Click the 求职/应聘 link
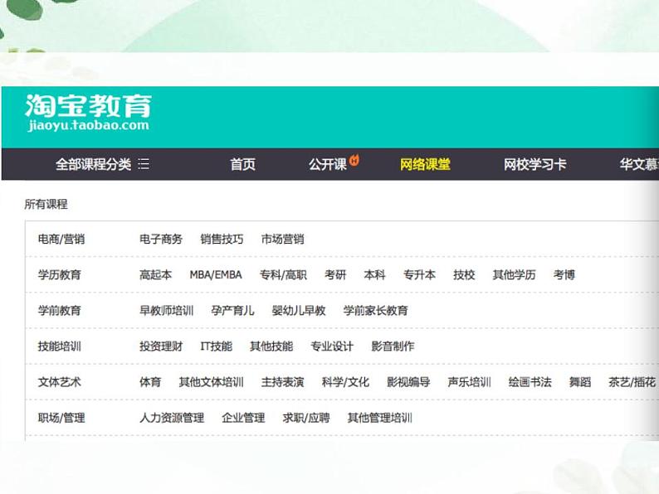The height and width of the screenshot is (494, 659). point(305,418)
